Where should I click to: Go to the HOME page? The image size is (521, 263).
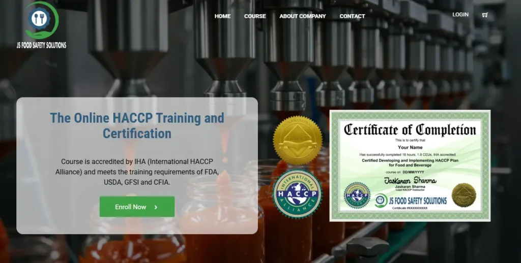click(222, 16)
